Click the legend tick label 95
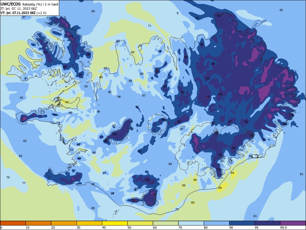Viewport: 306px width, 230px height. click(257, 228)
